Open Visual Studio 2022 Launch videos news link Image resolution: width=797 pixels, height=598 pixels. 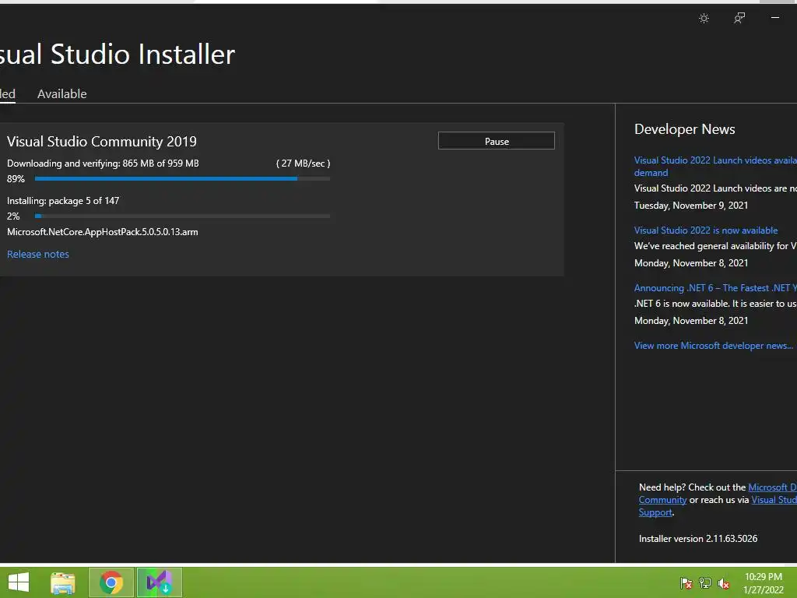point(715,167)
